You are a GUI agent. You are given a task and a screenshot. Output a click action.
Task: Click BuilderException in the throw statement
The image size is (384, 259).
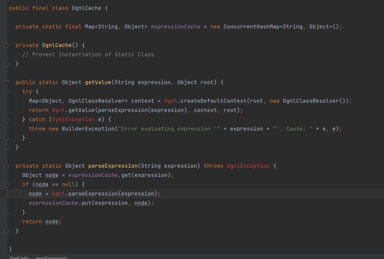[x=88, y=129]
